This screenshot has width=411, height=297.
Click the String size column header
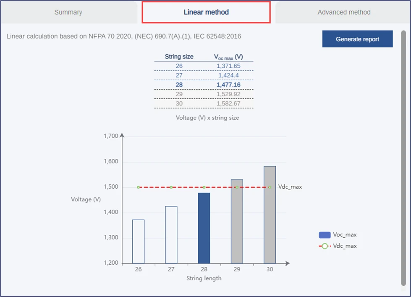(179, 56)
